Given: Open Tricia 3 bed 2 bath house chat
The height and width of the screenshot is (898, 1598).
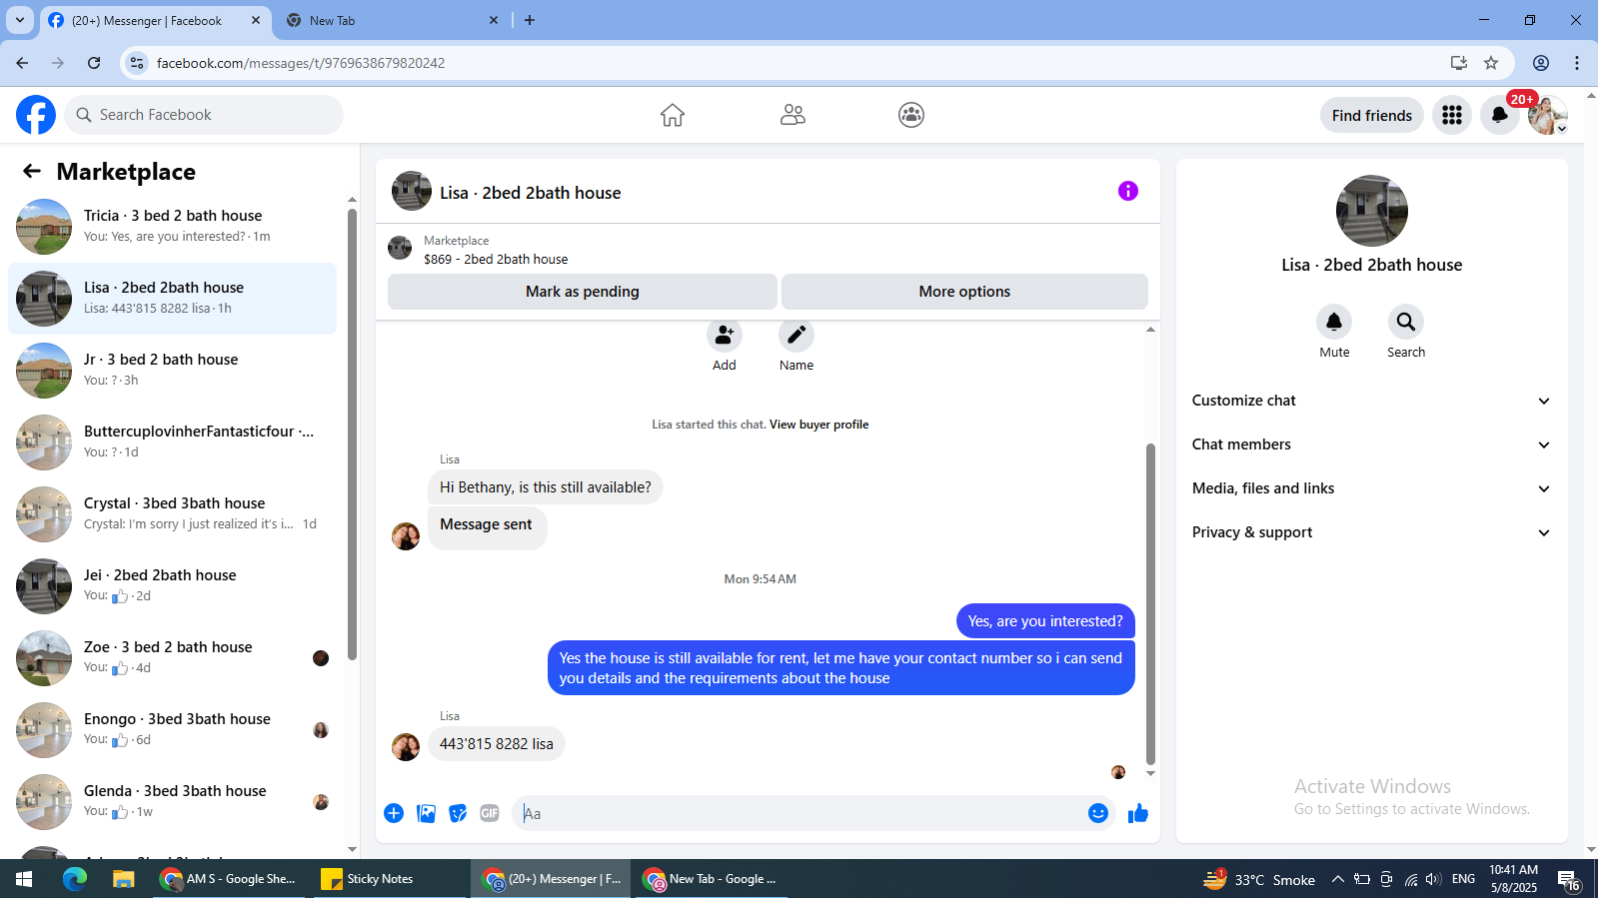Looking at the screenshot, I should point(173,227).
